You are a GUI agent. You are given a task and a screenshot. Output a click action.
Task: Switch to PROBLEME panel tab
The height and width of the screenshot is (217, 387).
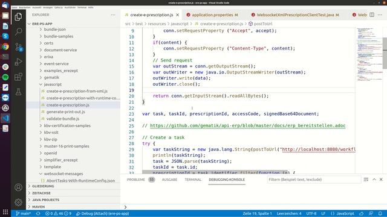136,180
